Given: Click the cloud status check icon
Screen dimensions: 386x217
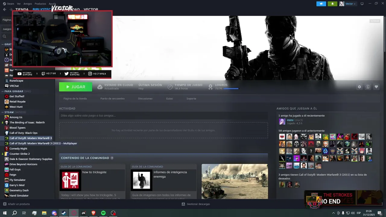Looking at the screenshot, I should 100,87.
